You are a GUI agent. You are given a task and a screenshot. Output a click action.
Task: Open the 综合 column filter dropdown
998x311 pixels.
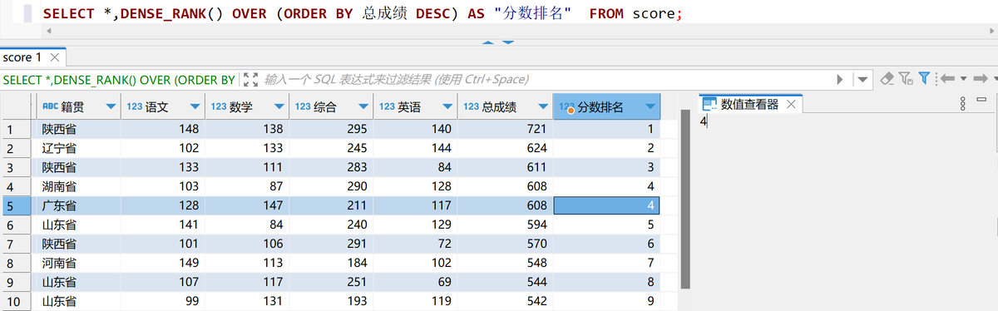pos(363,107)
